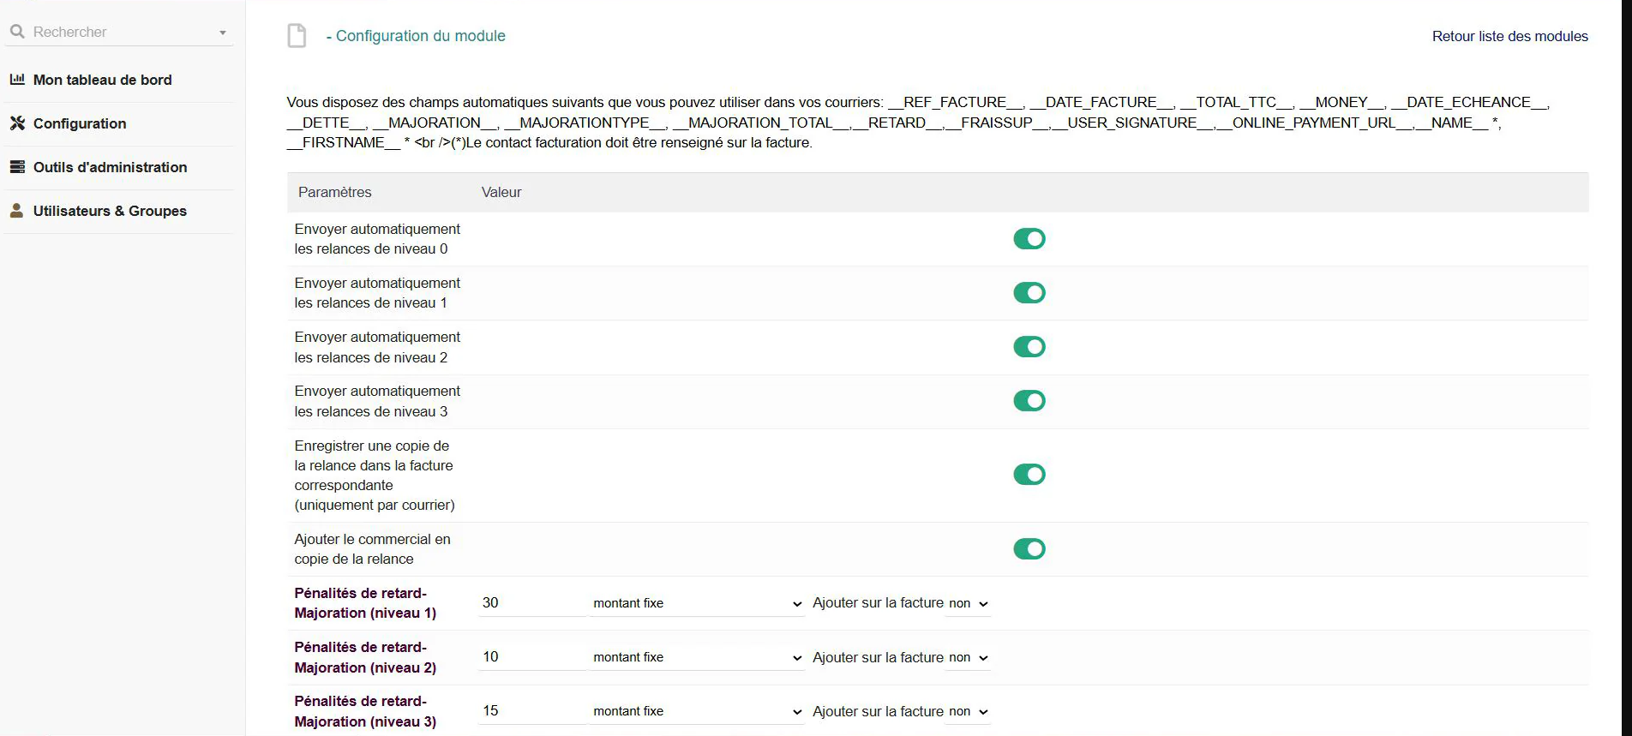The width and height of the screenshot is (1632, 736).
Task: Toggle automatic level 2 reminder sending
Action: click(x=1029, y=347)
